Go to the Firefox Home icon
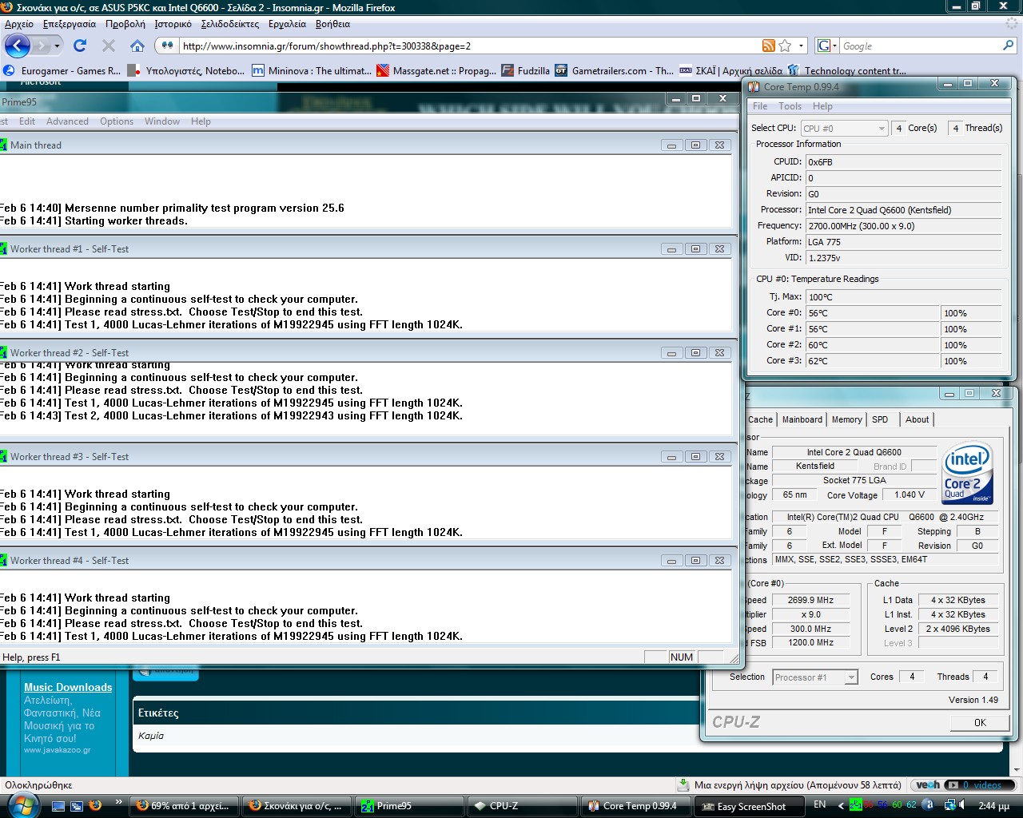Viewport: 1023px width, 818px height. tap(137, 46)
